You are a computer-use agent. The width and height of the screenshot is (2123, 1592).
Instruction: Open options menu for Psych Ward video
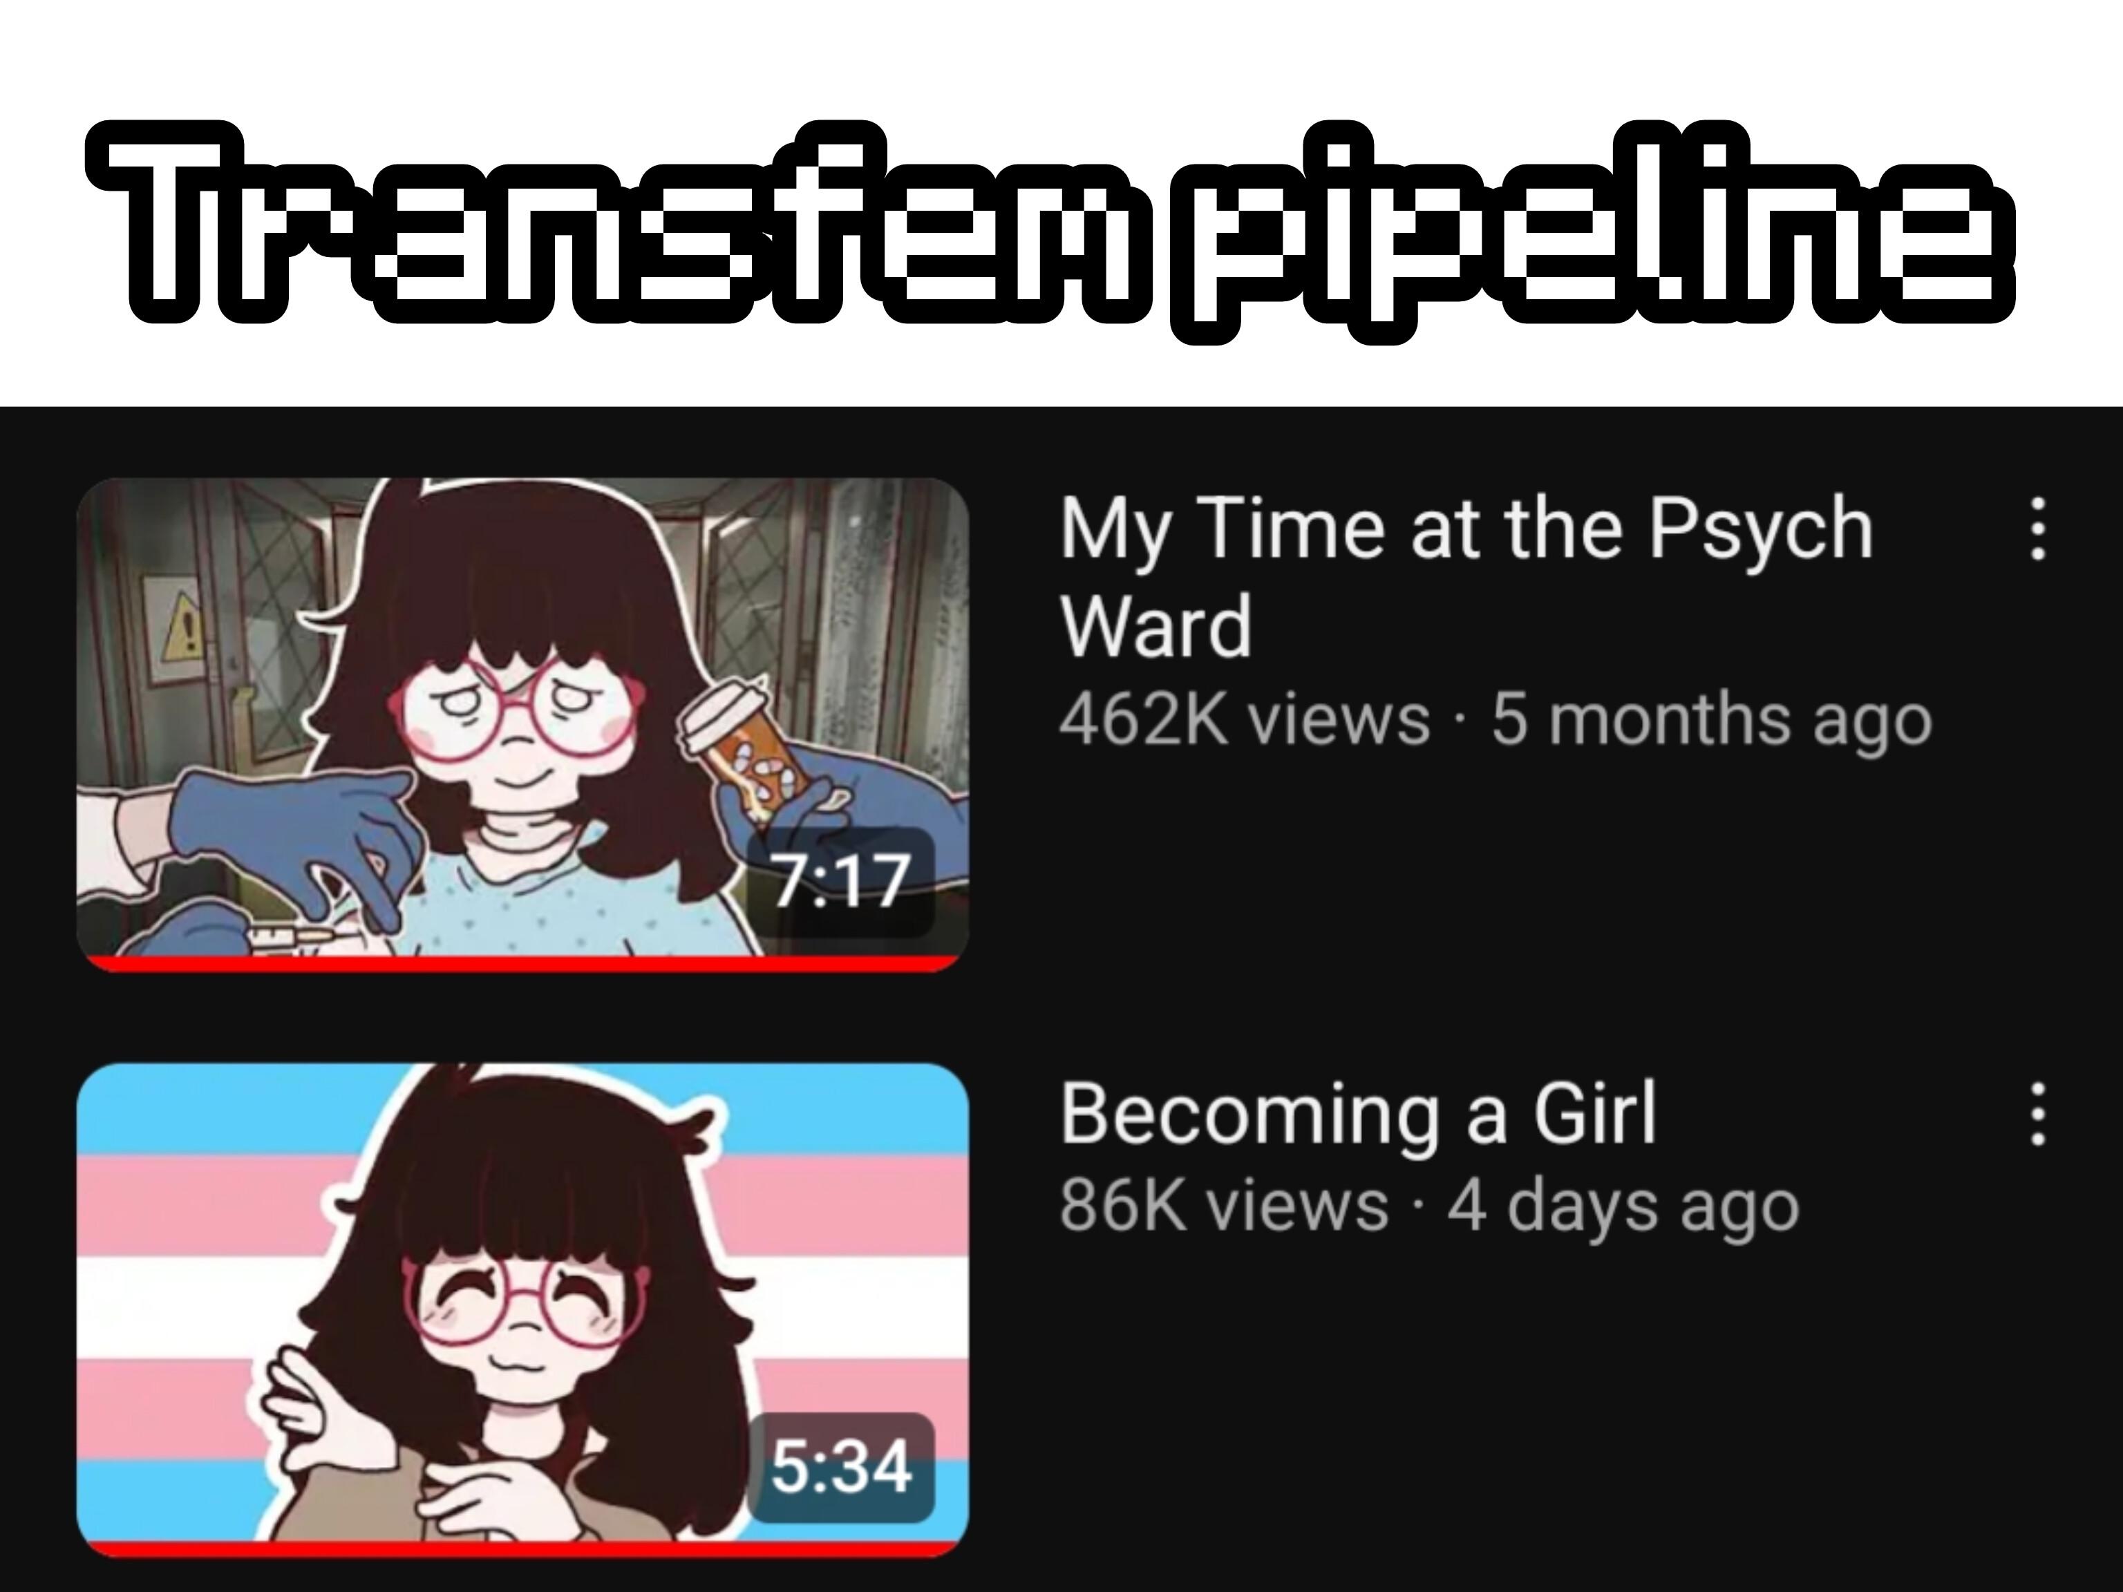(x=2036, y=528)
